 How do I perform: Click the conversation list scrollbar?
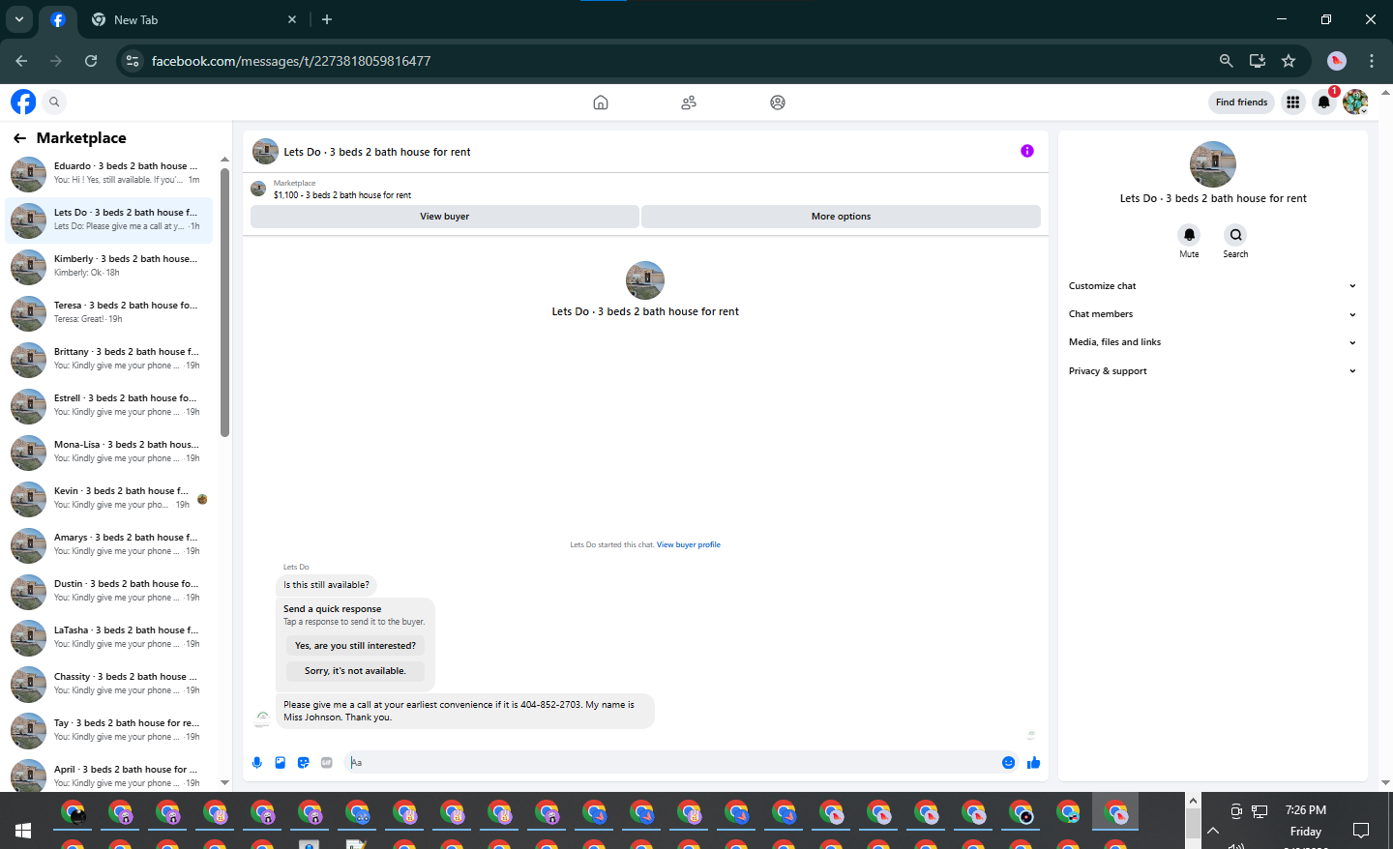click(224, 303)
